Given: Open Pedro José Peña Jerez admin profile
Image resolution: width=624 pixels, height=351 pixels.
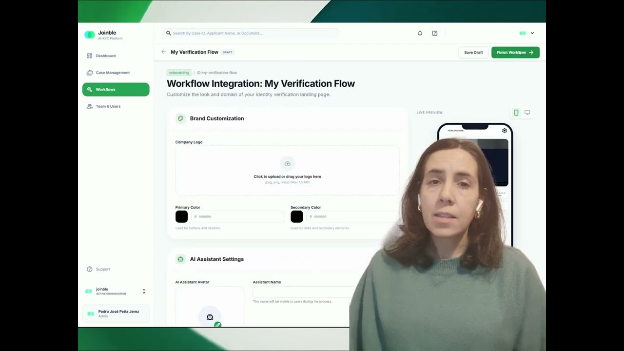Looking at the screenshot, I should [x=116, y=313].
